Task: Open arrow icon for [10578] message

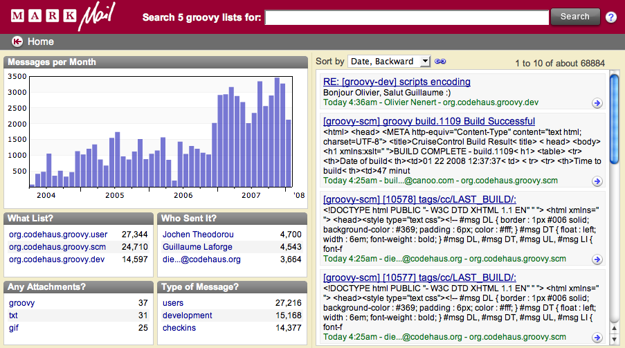Action: click(x=597, y=259)
